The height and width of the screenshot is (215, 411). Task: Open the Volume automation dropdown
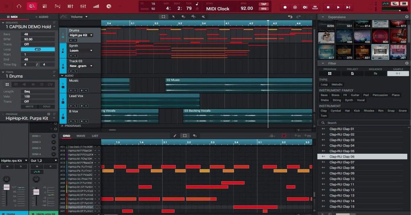coord(79,17)
